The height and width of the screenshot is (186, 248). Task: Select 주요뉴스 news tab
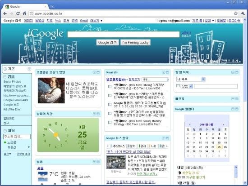coord(118,146)
